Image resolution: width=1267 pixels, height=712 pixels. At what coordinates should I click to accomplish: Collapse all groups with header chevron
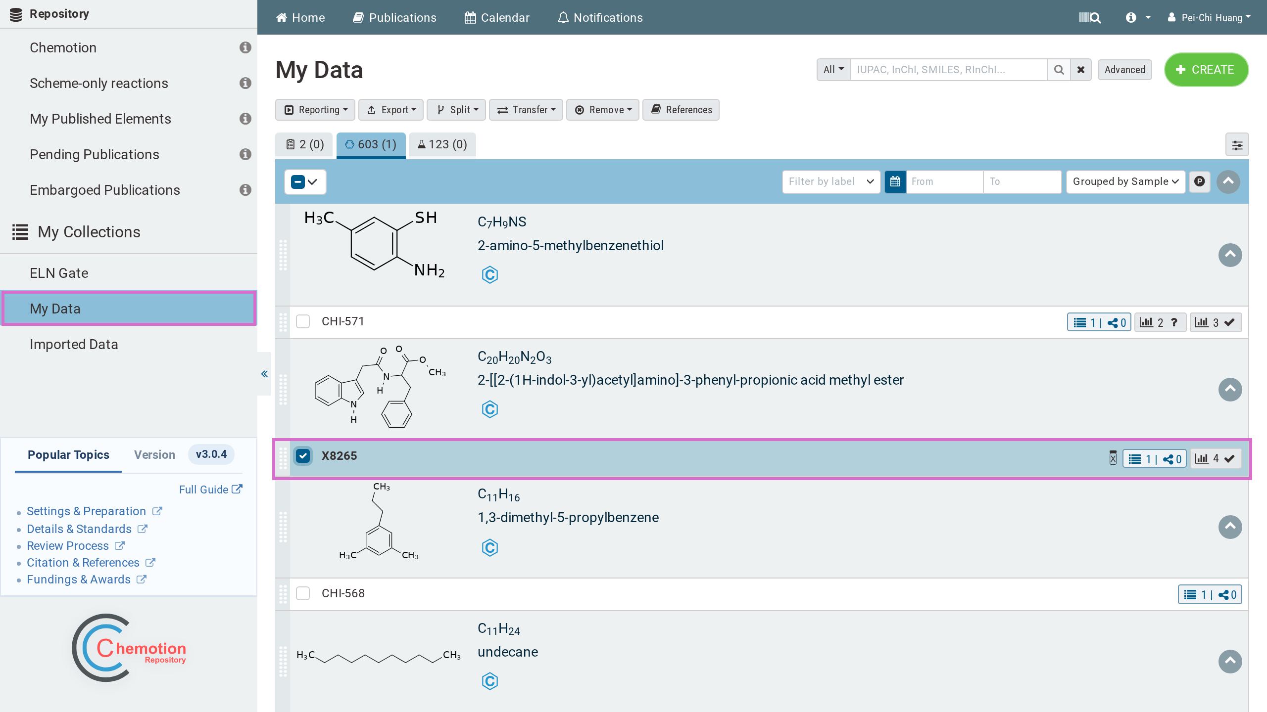coord(1228,181)
